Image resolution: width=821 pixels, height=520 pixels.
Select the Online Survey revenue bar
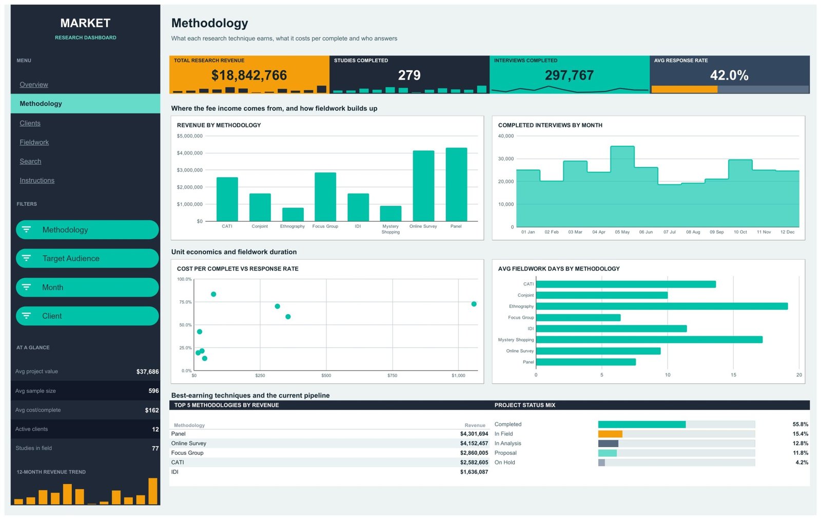pyautogui.click(x=423, y=186)
